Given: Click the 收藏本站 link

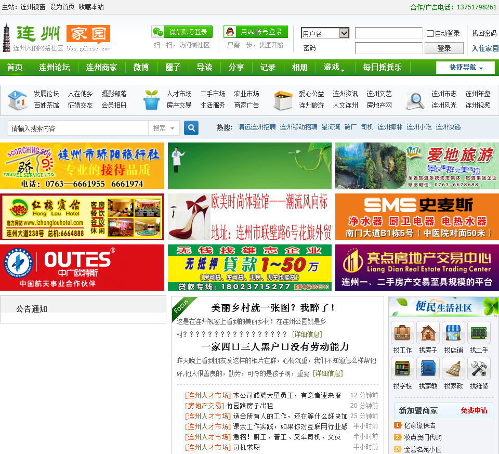Looking at the screenshot, I should (x=91, y=7).
